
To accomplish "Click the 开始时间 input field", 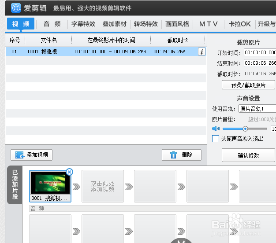I will 260,52.
